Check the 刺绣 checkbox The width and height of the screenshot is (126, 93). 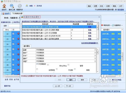(x=75, y=69)
